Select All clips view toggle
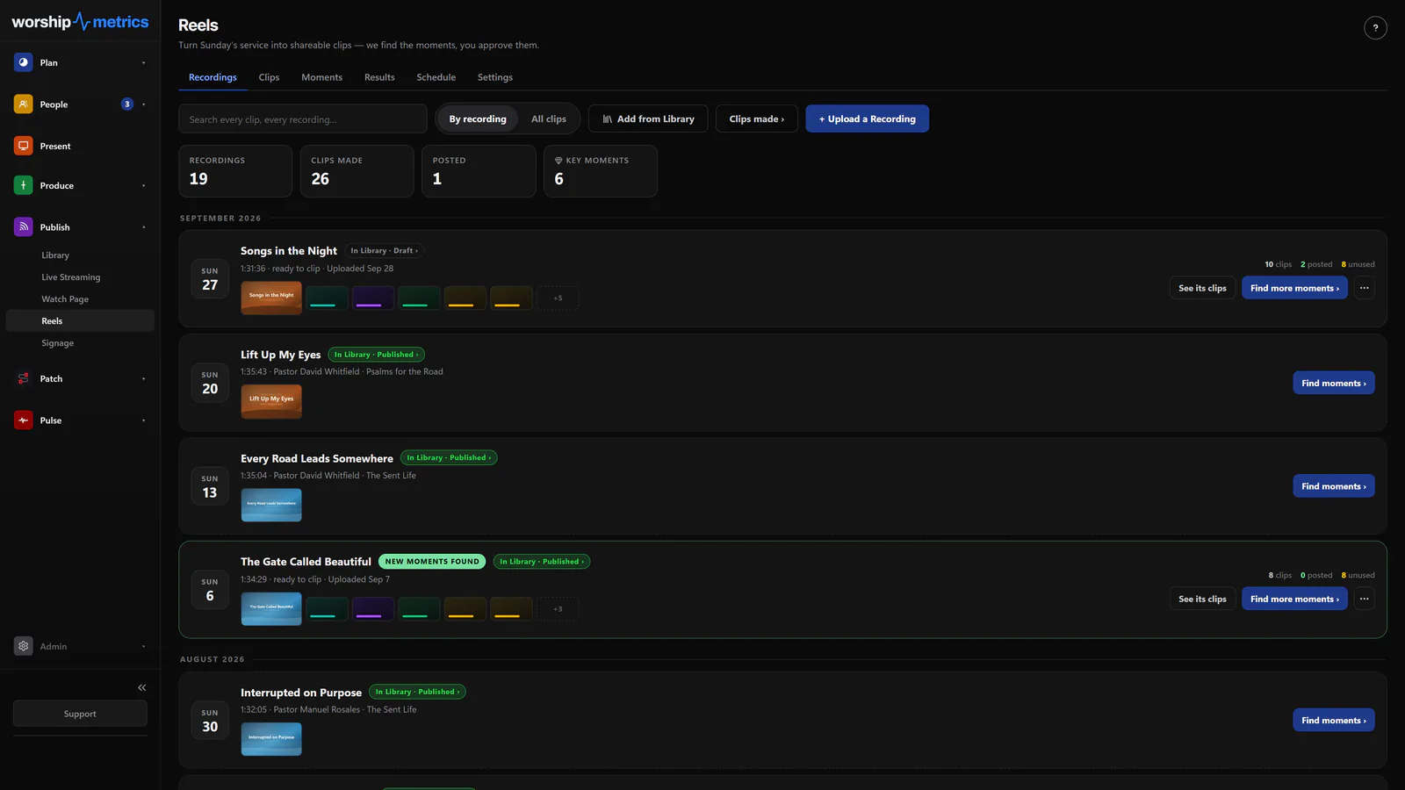Screen dimensions: 1405x790 click(x=549, y=119)
